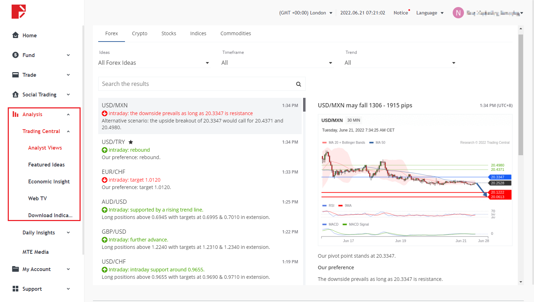This screenshot has width=534, height=302.
Task: Expand the Fund menu chevron
Action: pos(68,55)
